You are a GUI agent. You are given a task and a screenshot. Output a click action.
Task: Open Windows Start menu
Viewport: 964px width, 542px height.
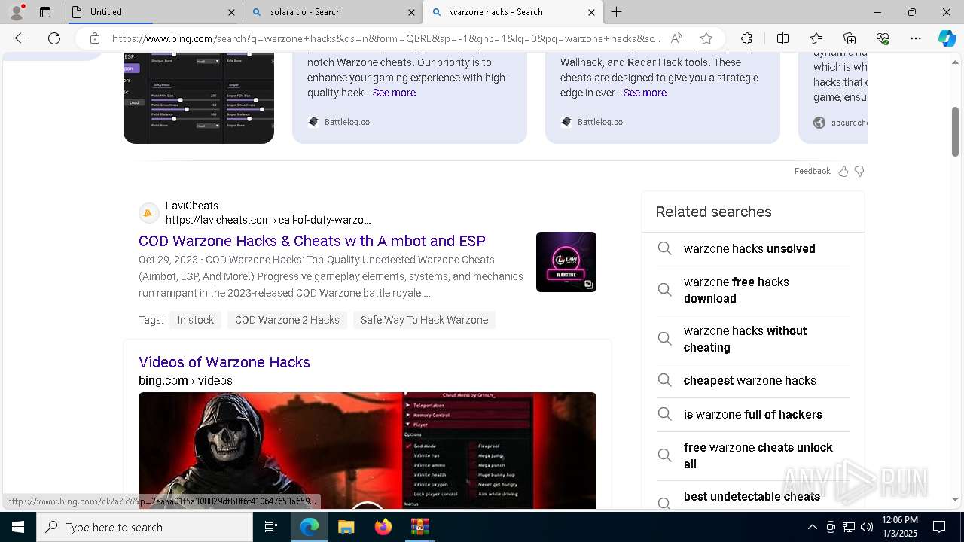pyautogui.click(x=18, y=527)
